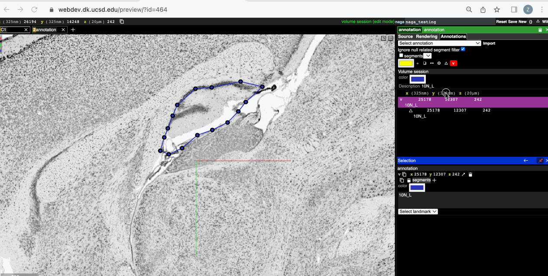Open Volume session blue color swatch
This screenshot has width=548, height=276.
(x=418, y=79)
